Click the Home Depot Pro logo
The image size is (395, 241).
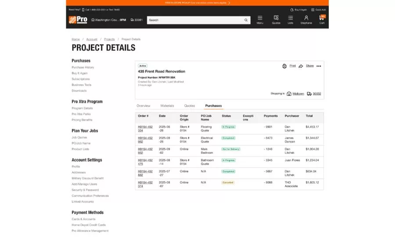click(x=78, y=20)
